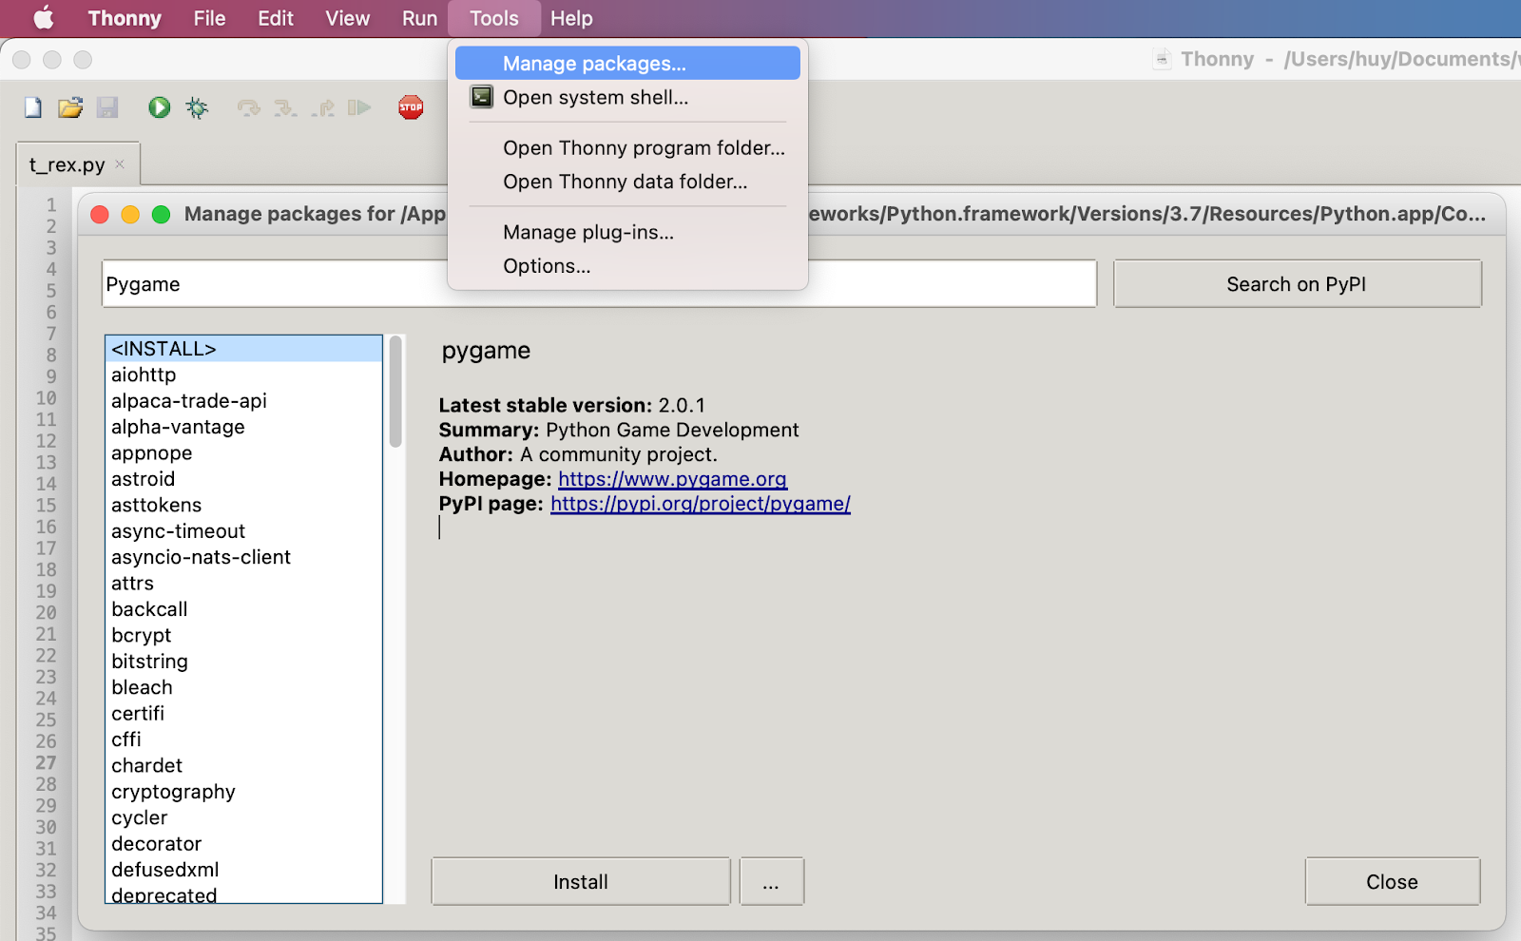
Task: Run current script with green play icon
Action: click(x=159, y=107)
